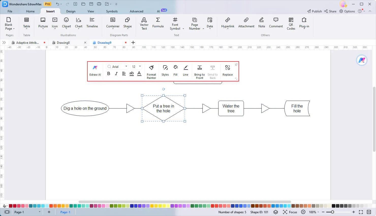Viewport: 376px width, 216px height.
Task: Open the floating Edraw AI assistant bubble
Action: coord(362,60)
